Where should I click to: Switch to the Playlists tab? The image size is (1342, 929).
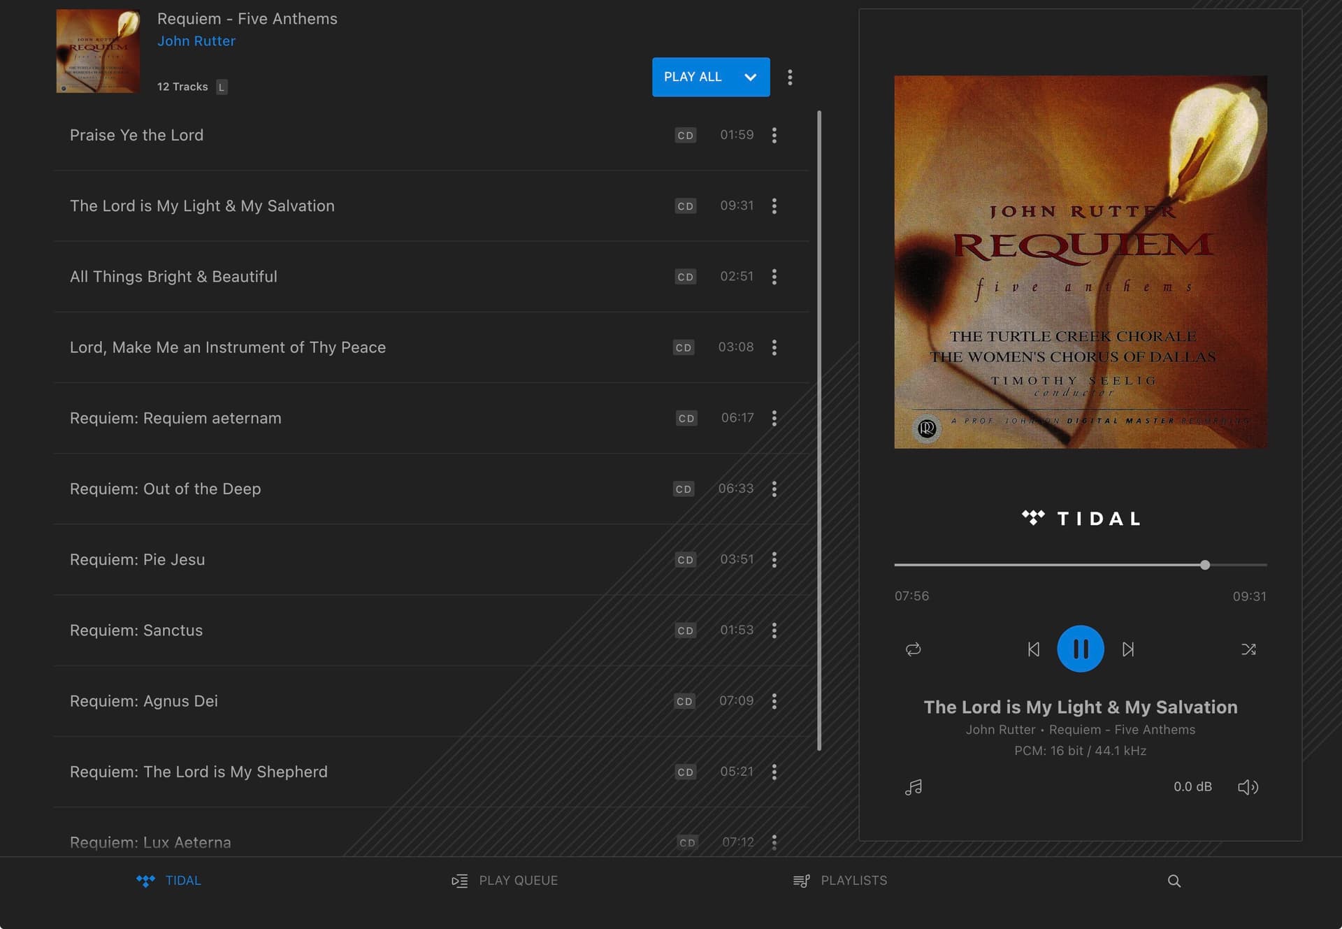[x=840, y=881]
